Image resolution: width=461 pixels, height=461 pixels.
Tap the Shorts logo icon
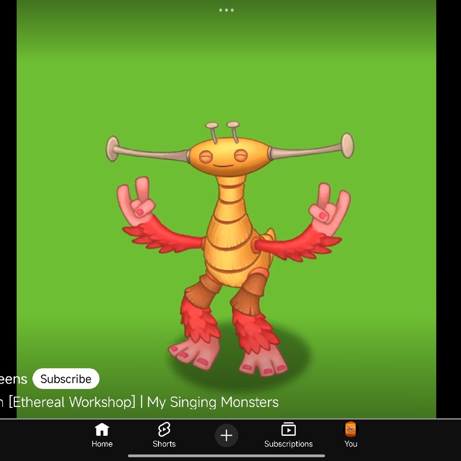164,429
